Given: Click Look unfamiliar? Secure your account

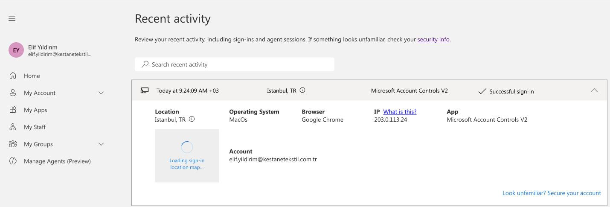Looking at the screenshot, I should click(x=552, y=193).
